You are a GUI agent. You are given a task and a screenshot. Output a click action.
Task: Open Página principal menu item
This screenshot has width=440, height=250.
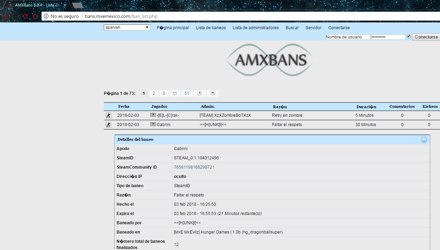pyautogui.click(x=173, y=28)
